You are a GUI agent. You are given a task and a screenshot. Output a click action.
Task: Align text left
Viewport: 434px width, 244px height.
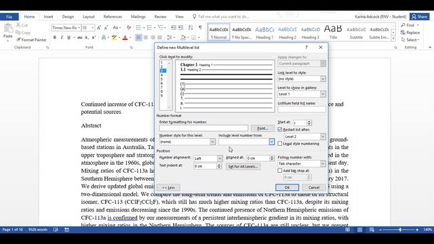pyautogui.click(x=138, y=37)
